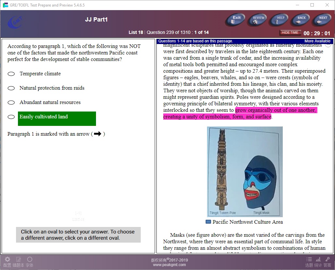Click the copyright 版权所有 2017-2019 text
The height and width of the screenshot is (270, 335).
169,260
